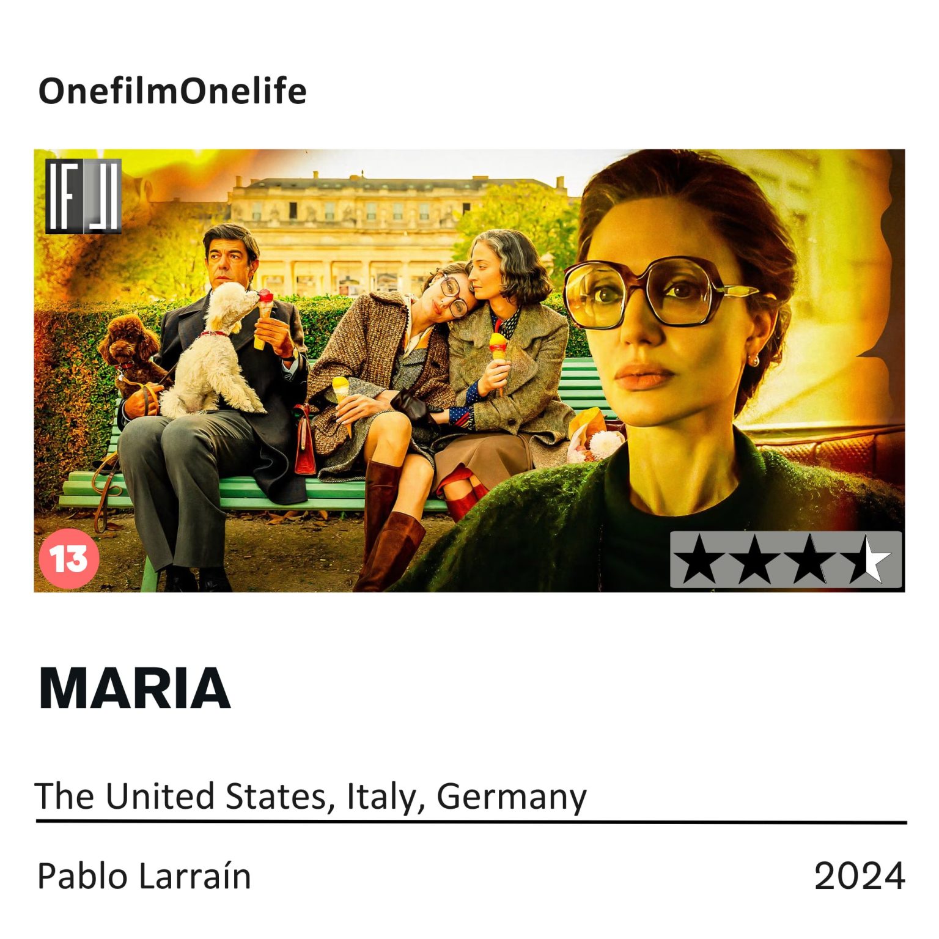
Task: Click the pink 13 age rating badge
Action: click(68, 558)
